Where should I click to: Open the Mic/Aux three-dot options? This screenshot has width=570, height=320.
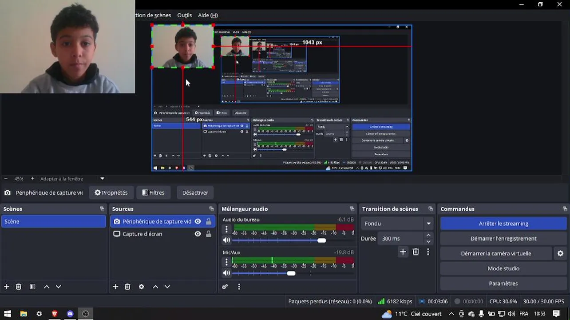click(x=226, y=262)
